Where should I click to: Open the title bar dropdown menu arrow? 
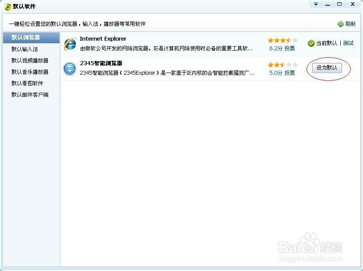pos(316,4)
